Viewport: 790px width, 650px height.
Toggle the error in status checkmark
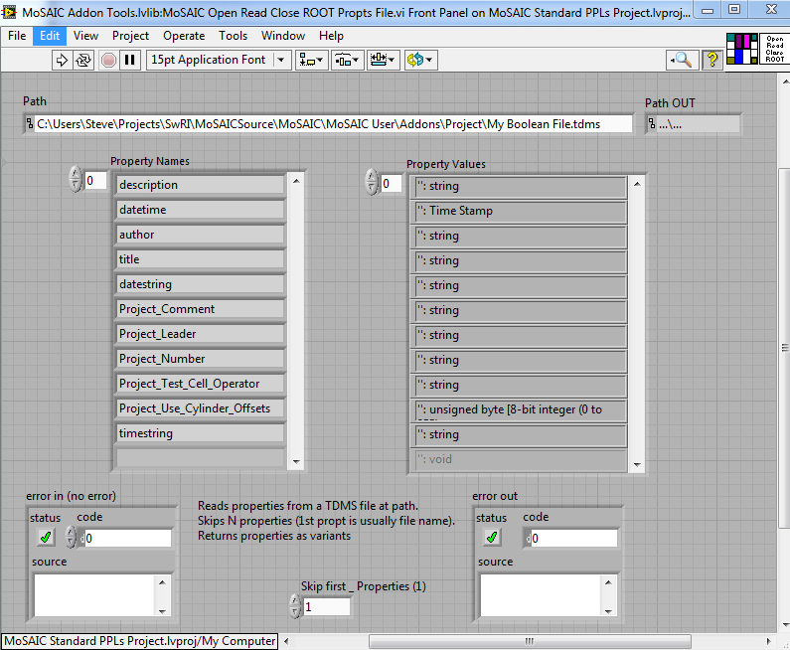click(46, 538)
